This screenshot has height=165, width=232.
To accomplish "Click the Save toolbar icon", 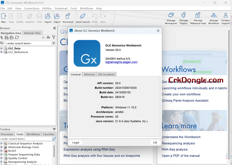I will [x=11, y=18].
